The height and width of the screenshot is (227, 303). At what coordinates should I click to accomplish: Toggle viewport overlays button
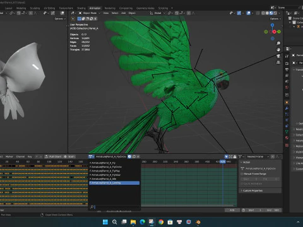tap(249, 13)
